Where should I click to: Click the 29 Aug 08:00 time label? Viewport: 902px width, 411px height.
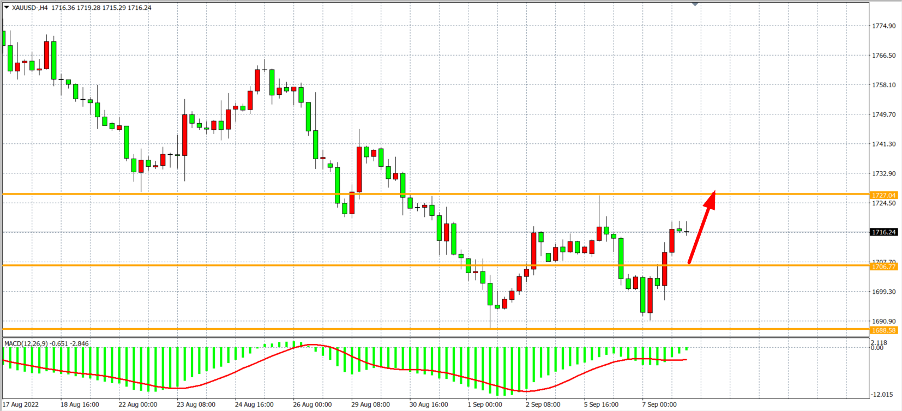tap(370, 404)
